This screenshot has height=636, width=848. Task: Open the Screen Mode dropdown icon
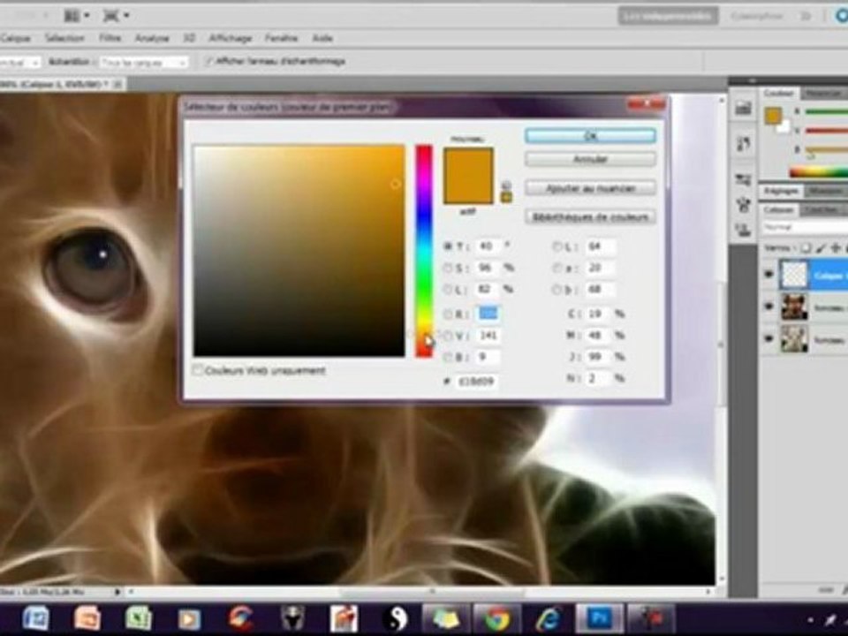[x=115, y=16]
